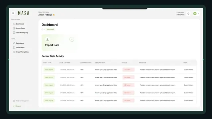Image resolution: width=212 pixels, height=119 pixels.
Task: Click the download icon on Import Data card
Action: 48,39
